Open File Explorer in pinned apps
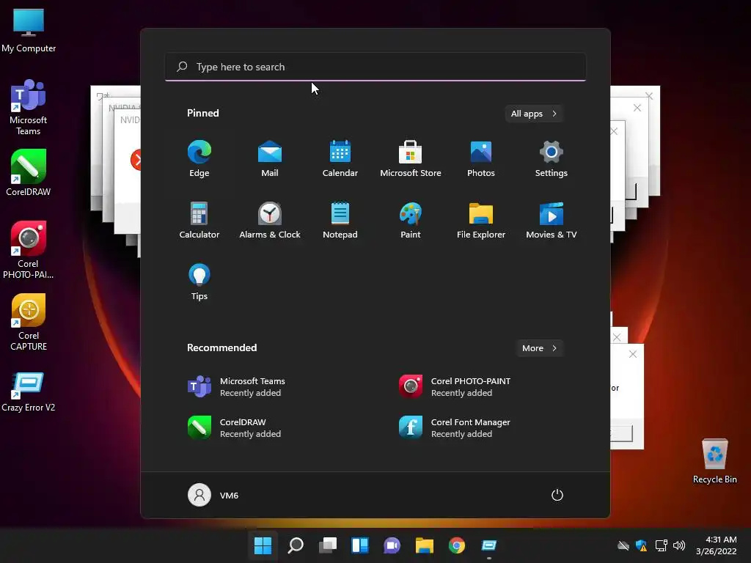 [x=481, y=220]
